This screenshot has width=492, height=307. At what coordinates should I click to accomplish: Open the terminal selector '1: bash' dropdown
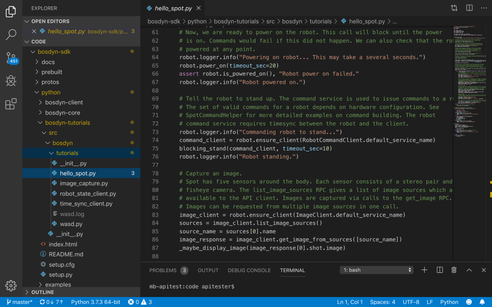click(x=376, y=270)
